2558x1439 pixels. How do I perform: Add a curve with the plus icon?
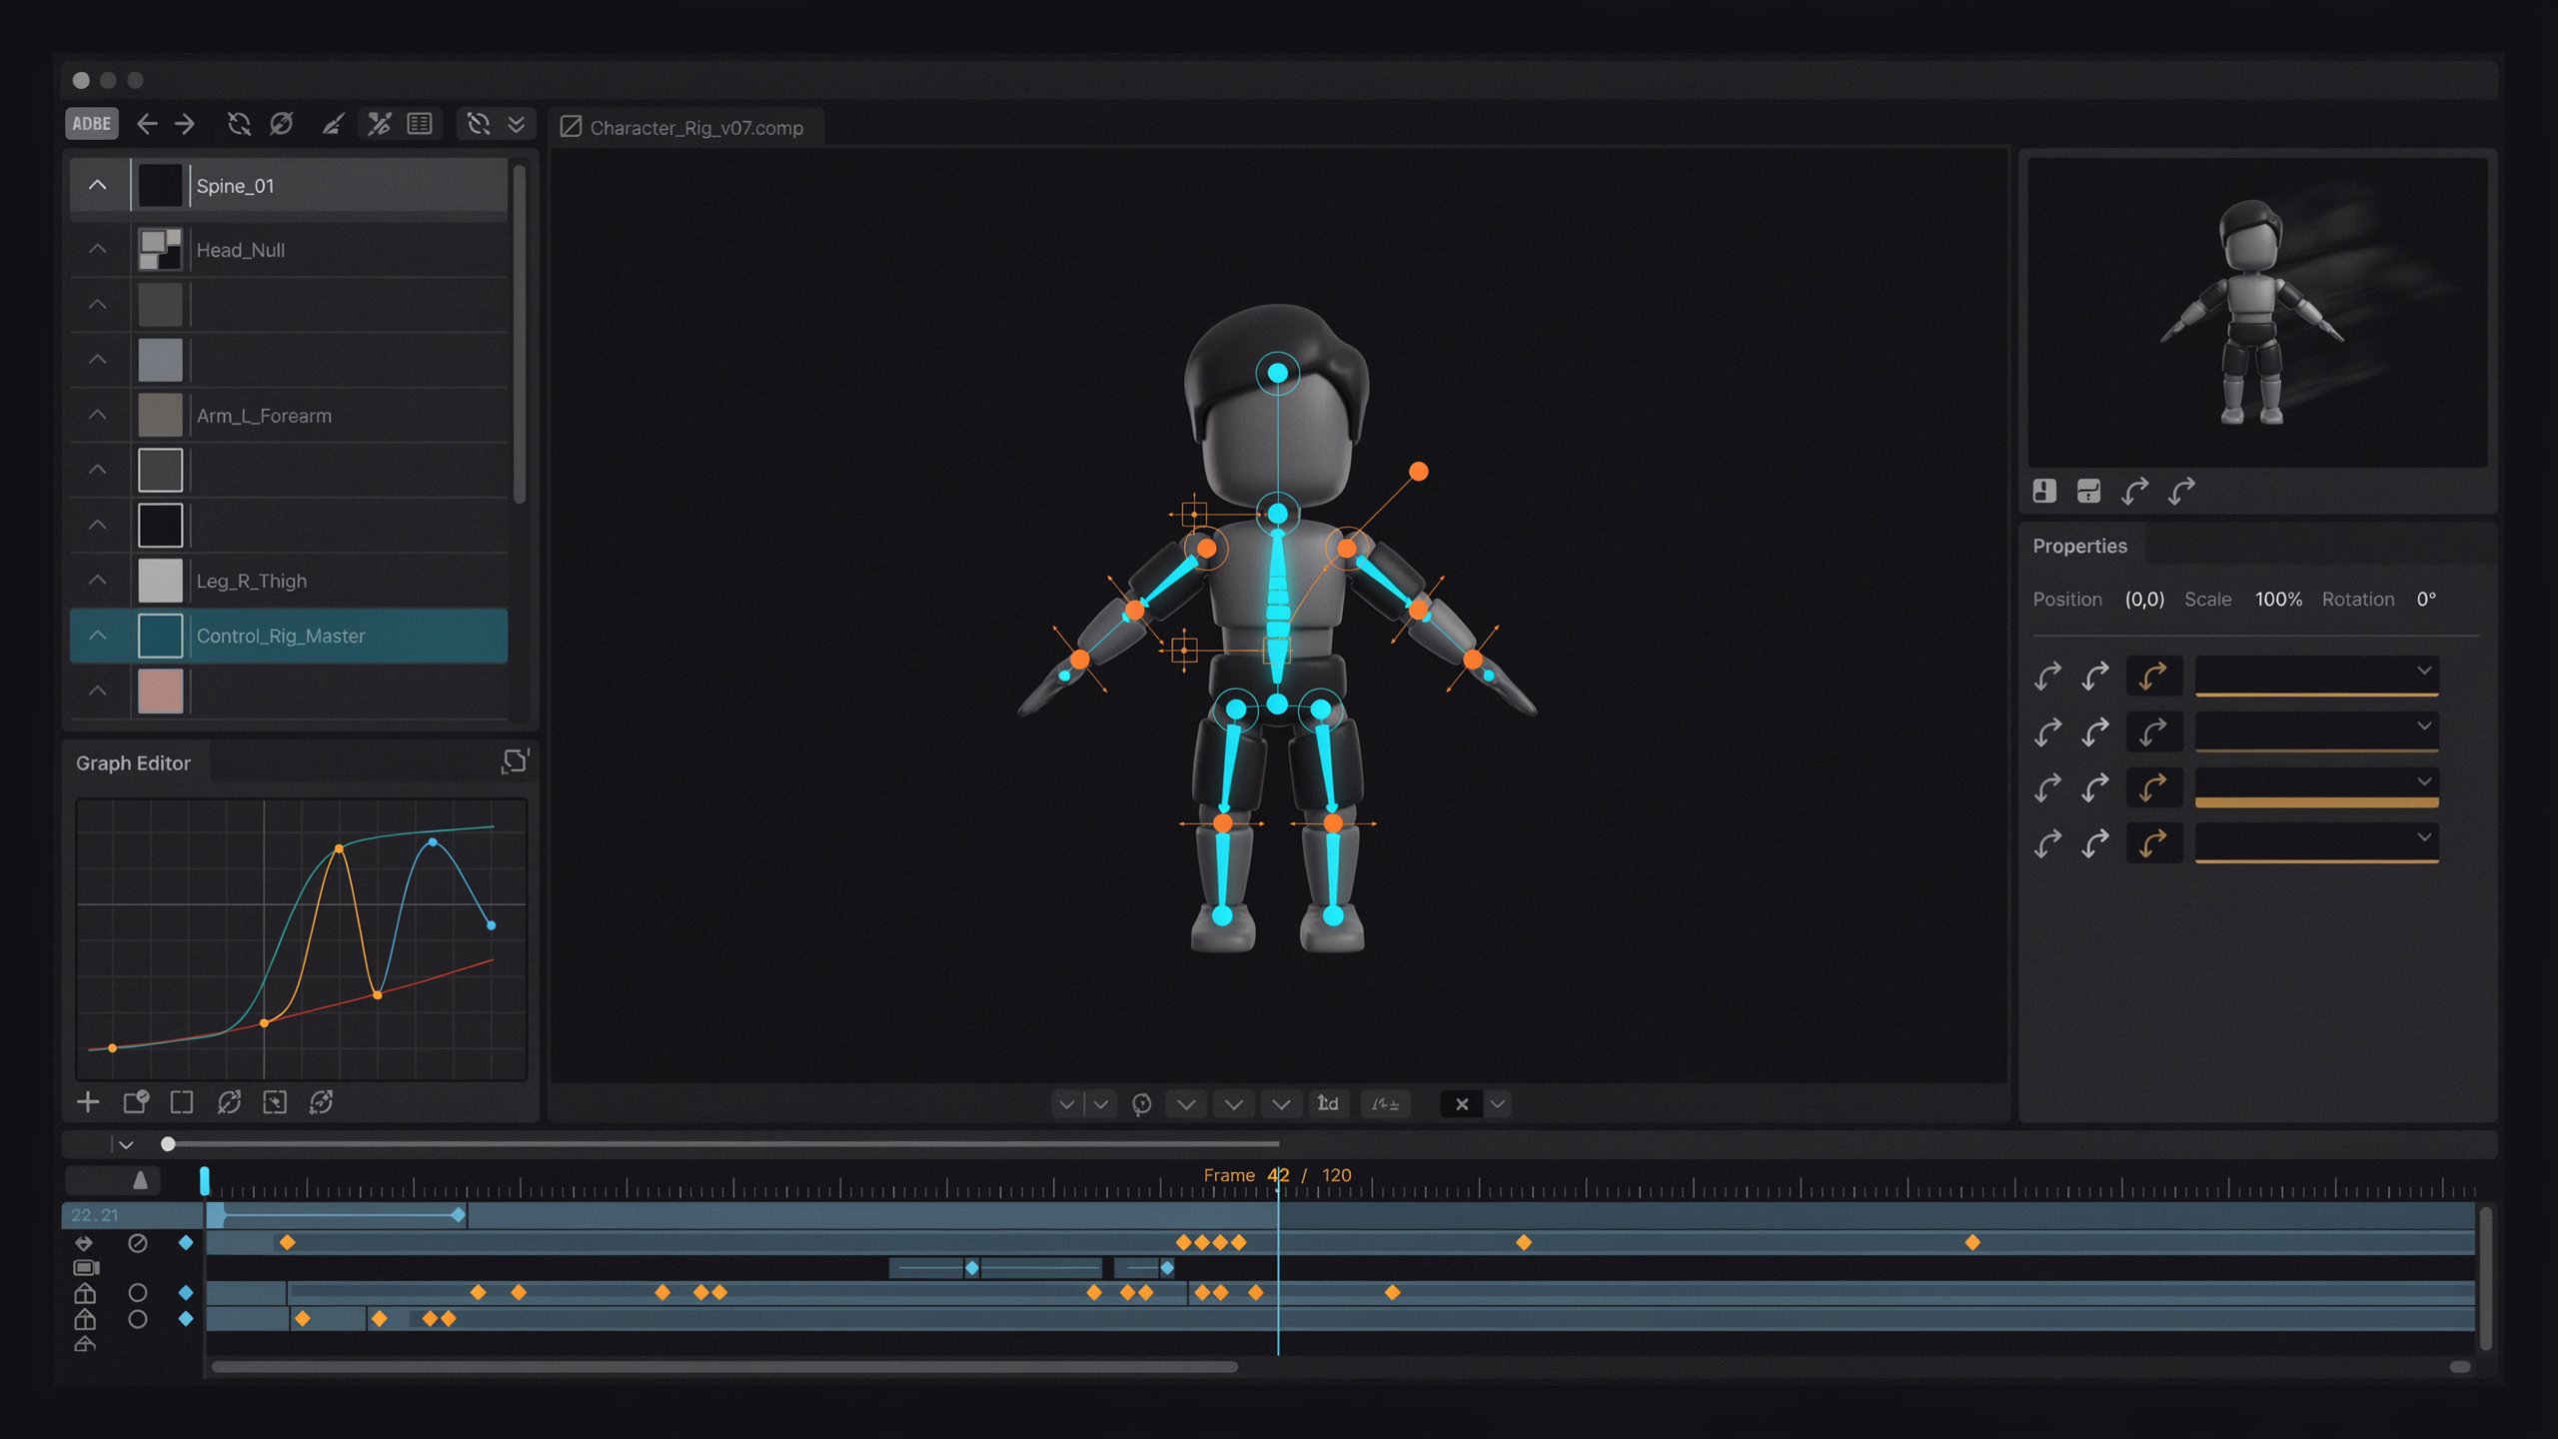(x=88, y=1102)
